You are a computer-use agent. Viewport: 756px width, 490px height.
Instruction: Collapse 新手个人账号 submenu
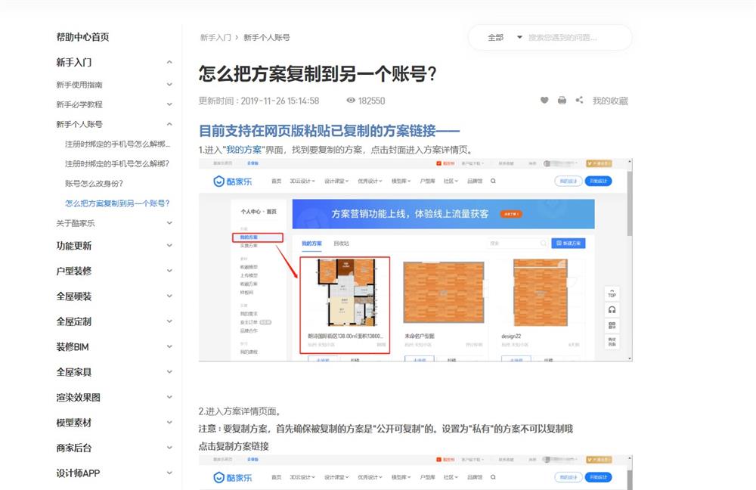pos(169,124)
